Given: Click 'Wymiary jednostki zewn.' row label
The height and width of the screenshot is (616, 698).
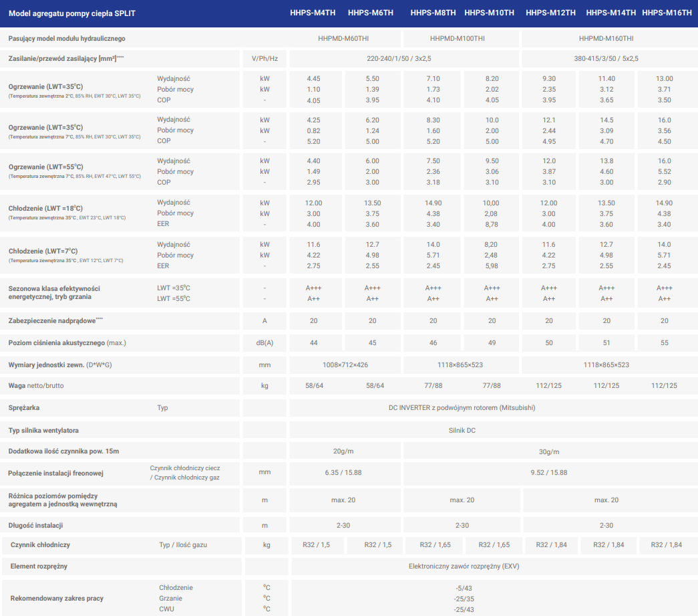Looking at the screenshot, I should click(60, 365).
